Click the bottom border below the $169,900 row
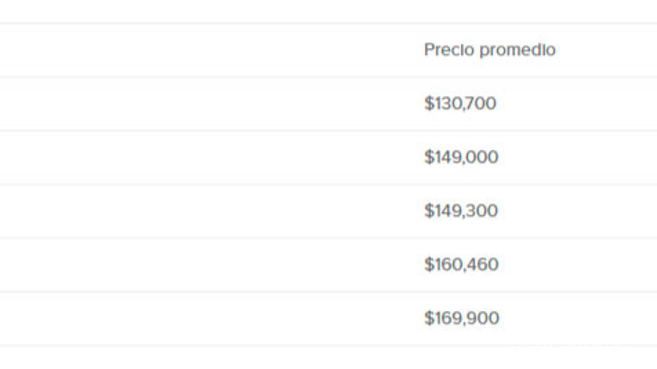657x369 pixels. coord(328,345)
